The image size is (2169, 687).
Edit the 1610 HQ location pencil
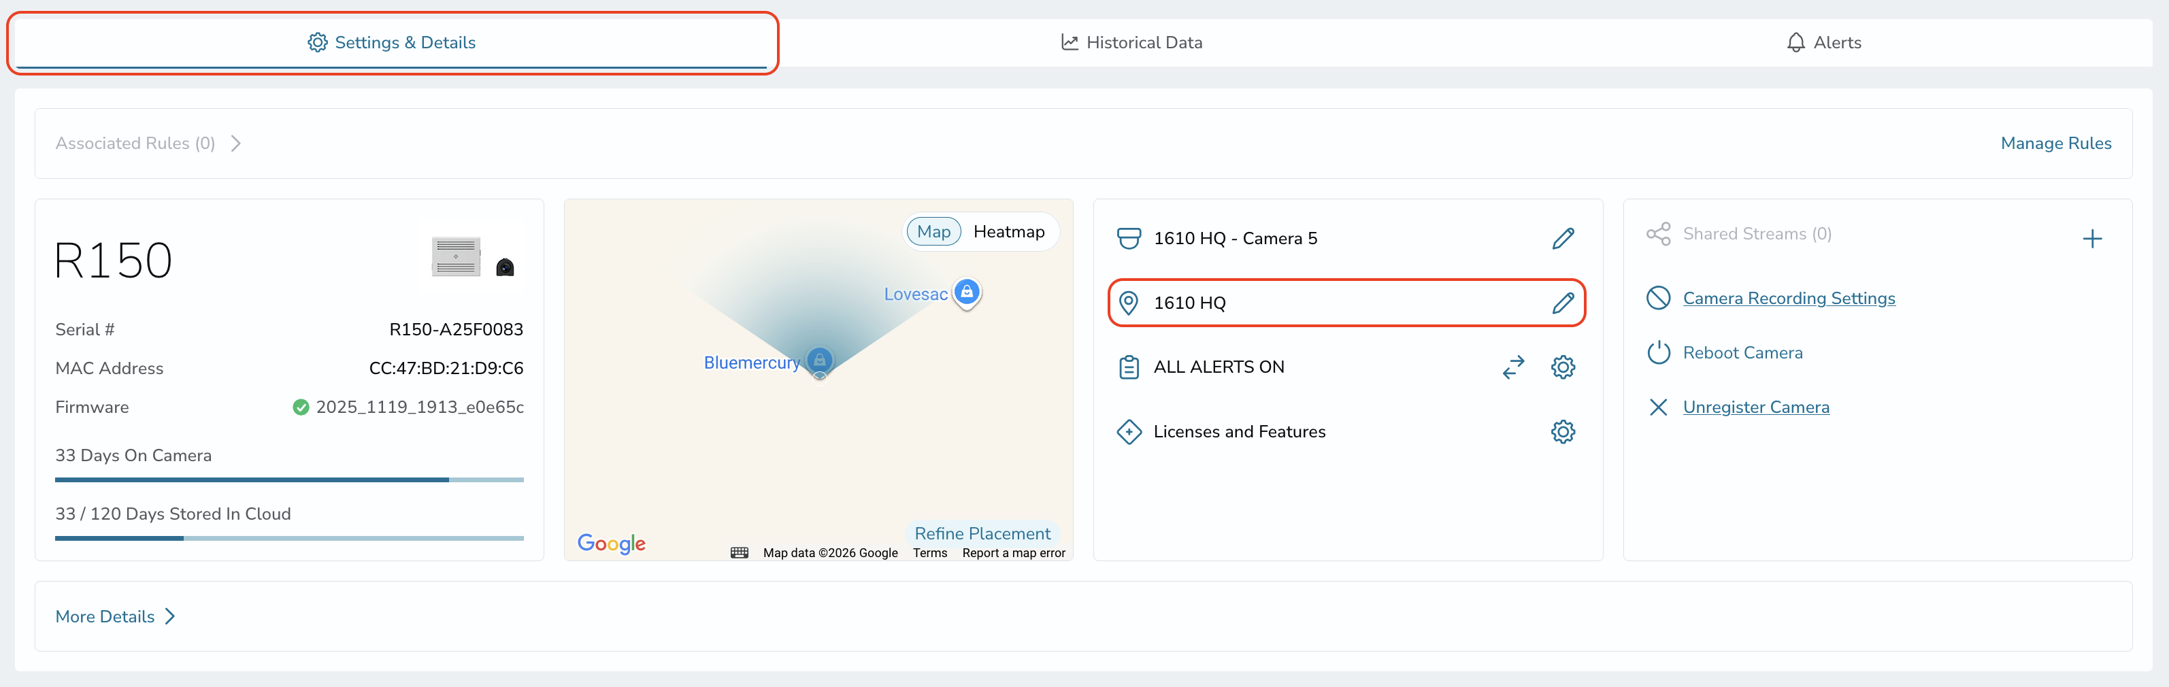(x=1563, y=302)
